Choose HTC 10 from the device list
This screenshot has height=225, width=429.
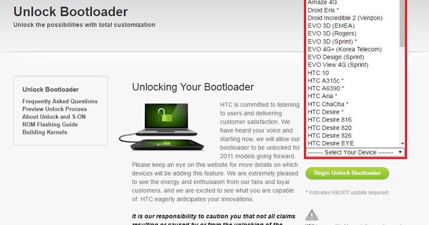318,73
